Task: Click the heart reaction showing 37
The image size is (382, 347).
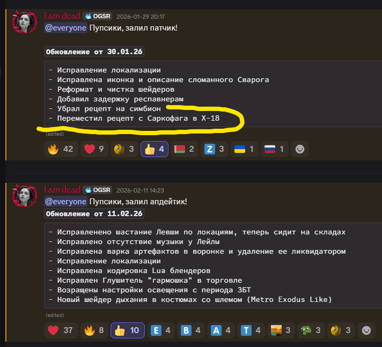Action: point(61,330)
